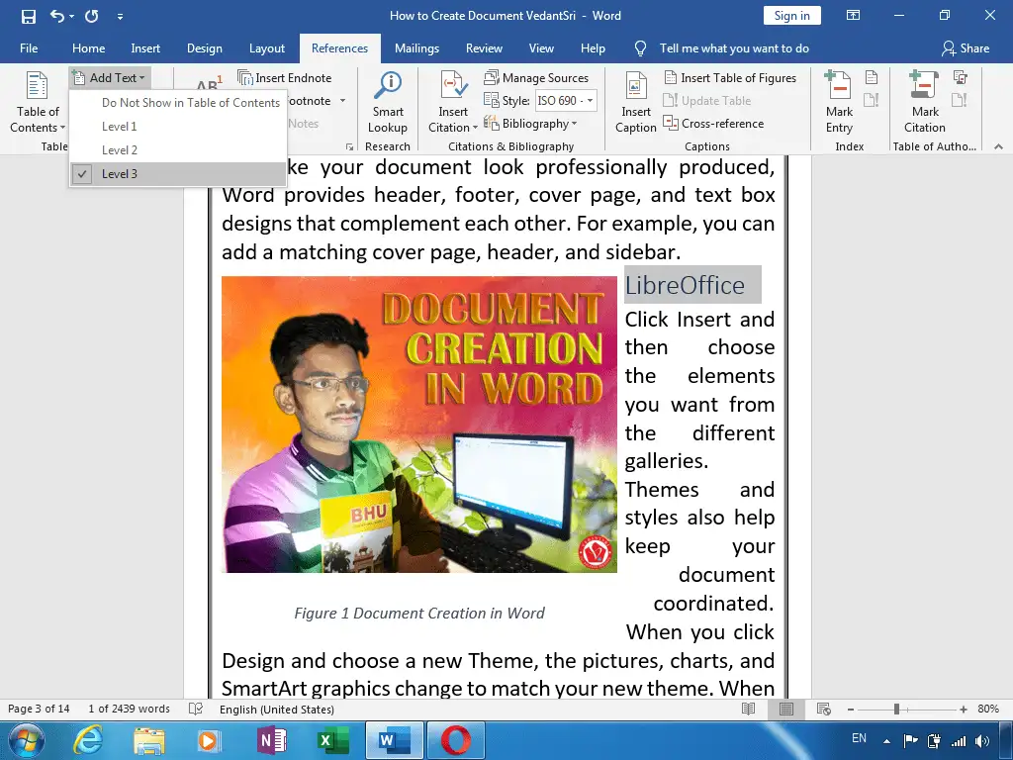Screen dimensions: 1013x760
Task: Click Update Table in Captions group
Action: click(706, 101)
